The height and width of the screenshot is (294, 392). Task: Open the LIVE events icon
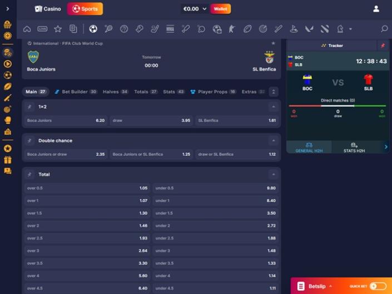point(42,29)
